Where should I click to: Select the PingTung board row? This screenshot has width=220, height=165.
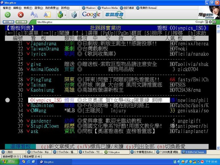click(107, 80)
